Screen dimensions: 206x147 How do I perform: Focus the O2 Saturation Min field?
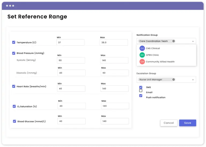(x=72, y=106)
